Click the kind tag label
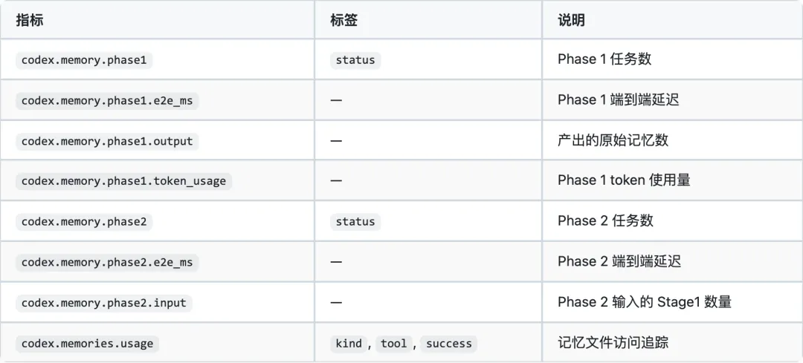 tap(349, 343)
